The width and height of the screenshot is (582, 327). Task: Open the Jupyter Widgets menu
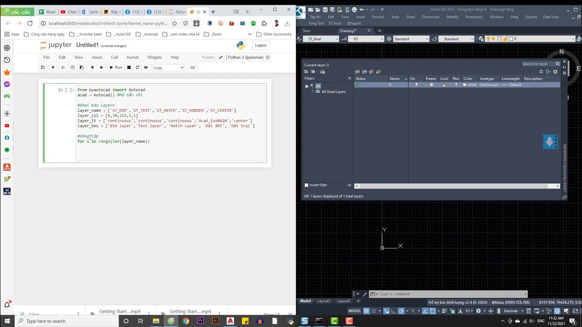[x=154, y=57]
